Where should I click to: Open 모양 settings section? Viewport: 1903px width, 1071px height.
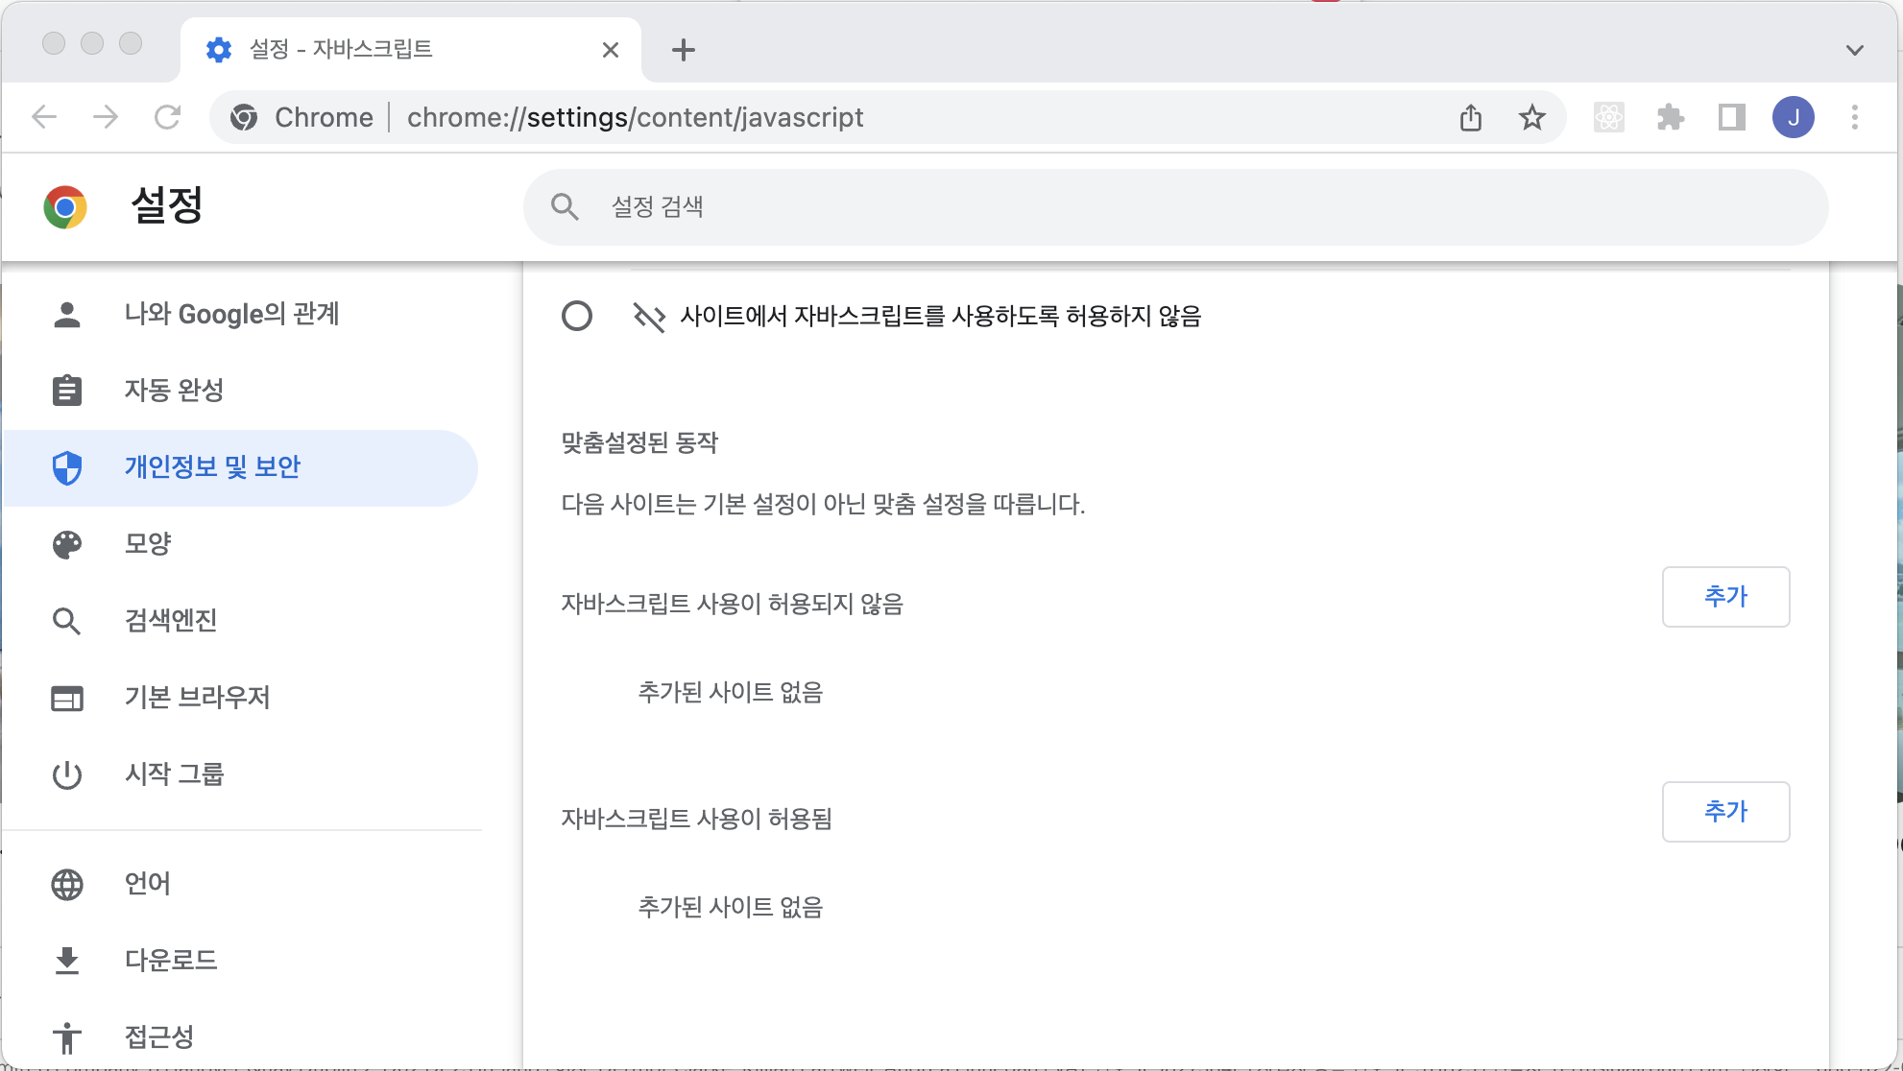coord(148,544)
